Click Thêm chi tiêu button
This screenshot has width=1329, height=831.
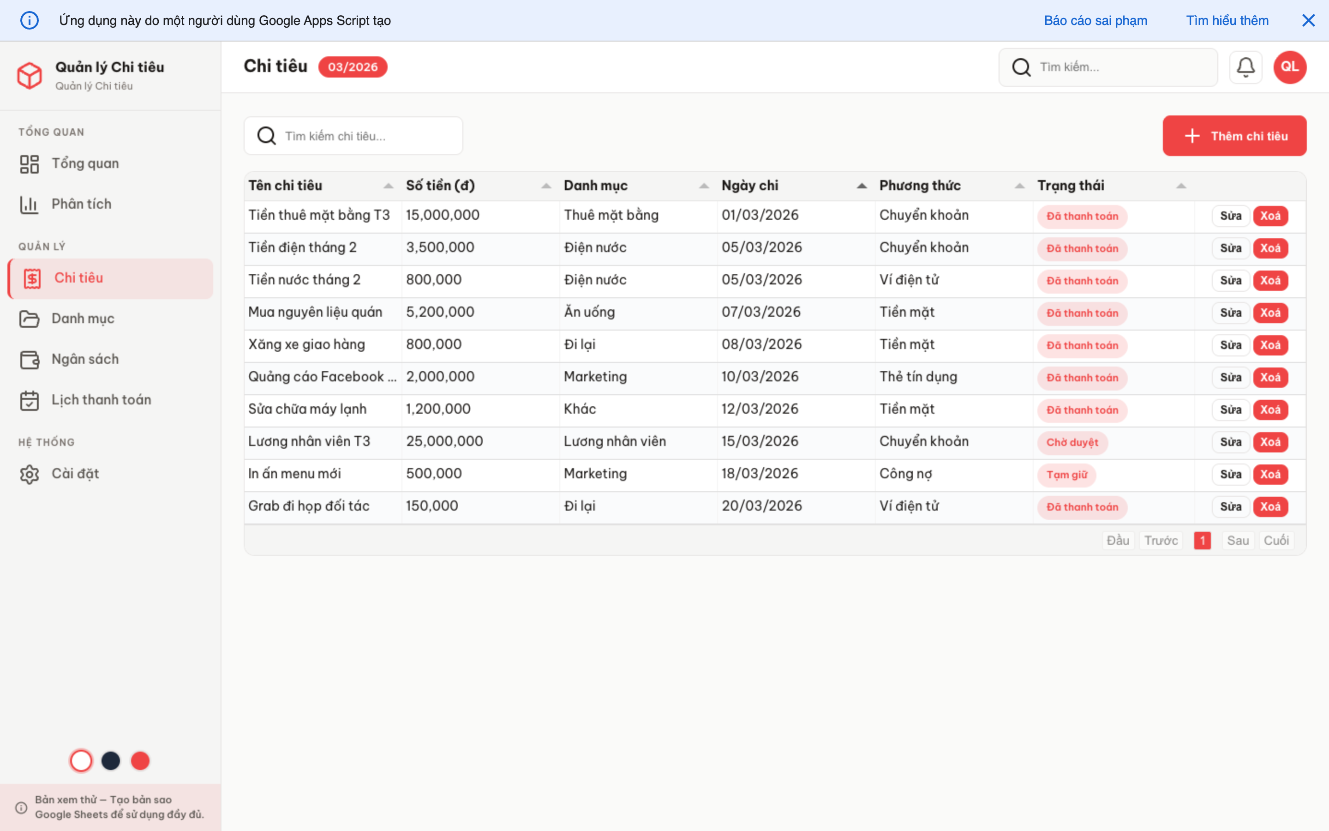pos(1234,136)
